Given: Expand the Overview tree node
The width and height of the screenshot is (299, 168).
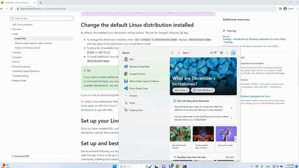Looking at the screenshot, I should (x=11, y=29).
